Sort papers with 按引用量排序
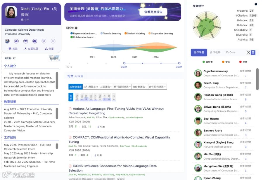The width and height of the screenshot is (263, 180). [x=91, y=87]
